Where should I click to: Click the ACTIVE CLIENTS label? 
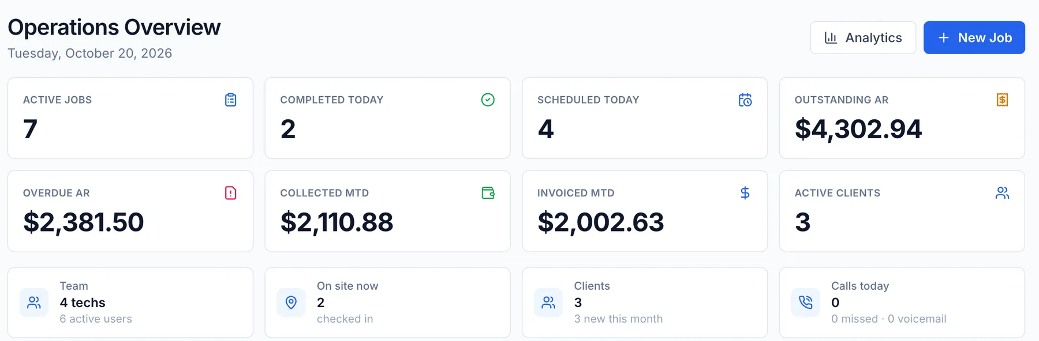(x=838, y=193)
